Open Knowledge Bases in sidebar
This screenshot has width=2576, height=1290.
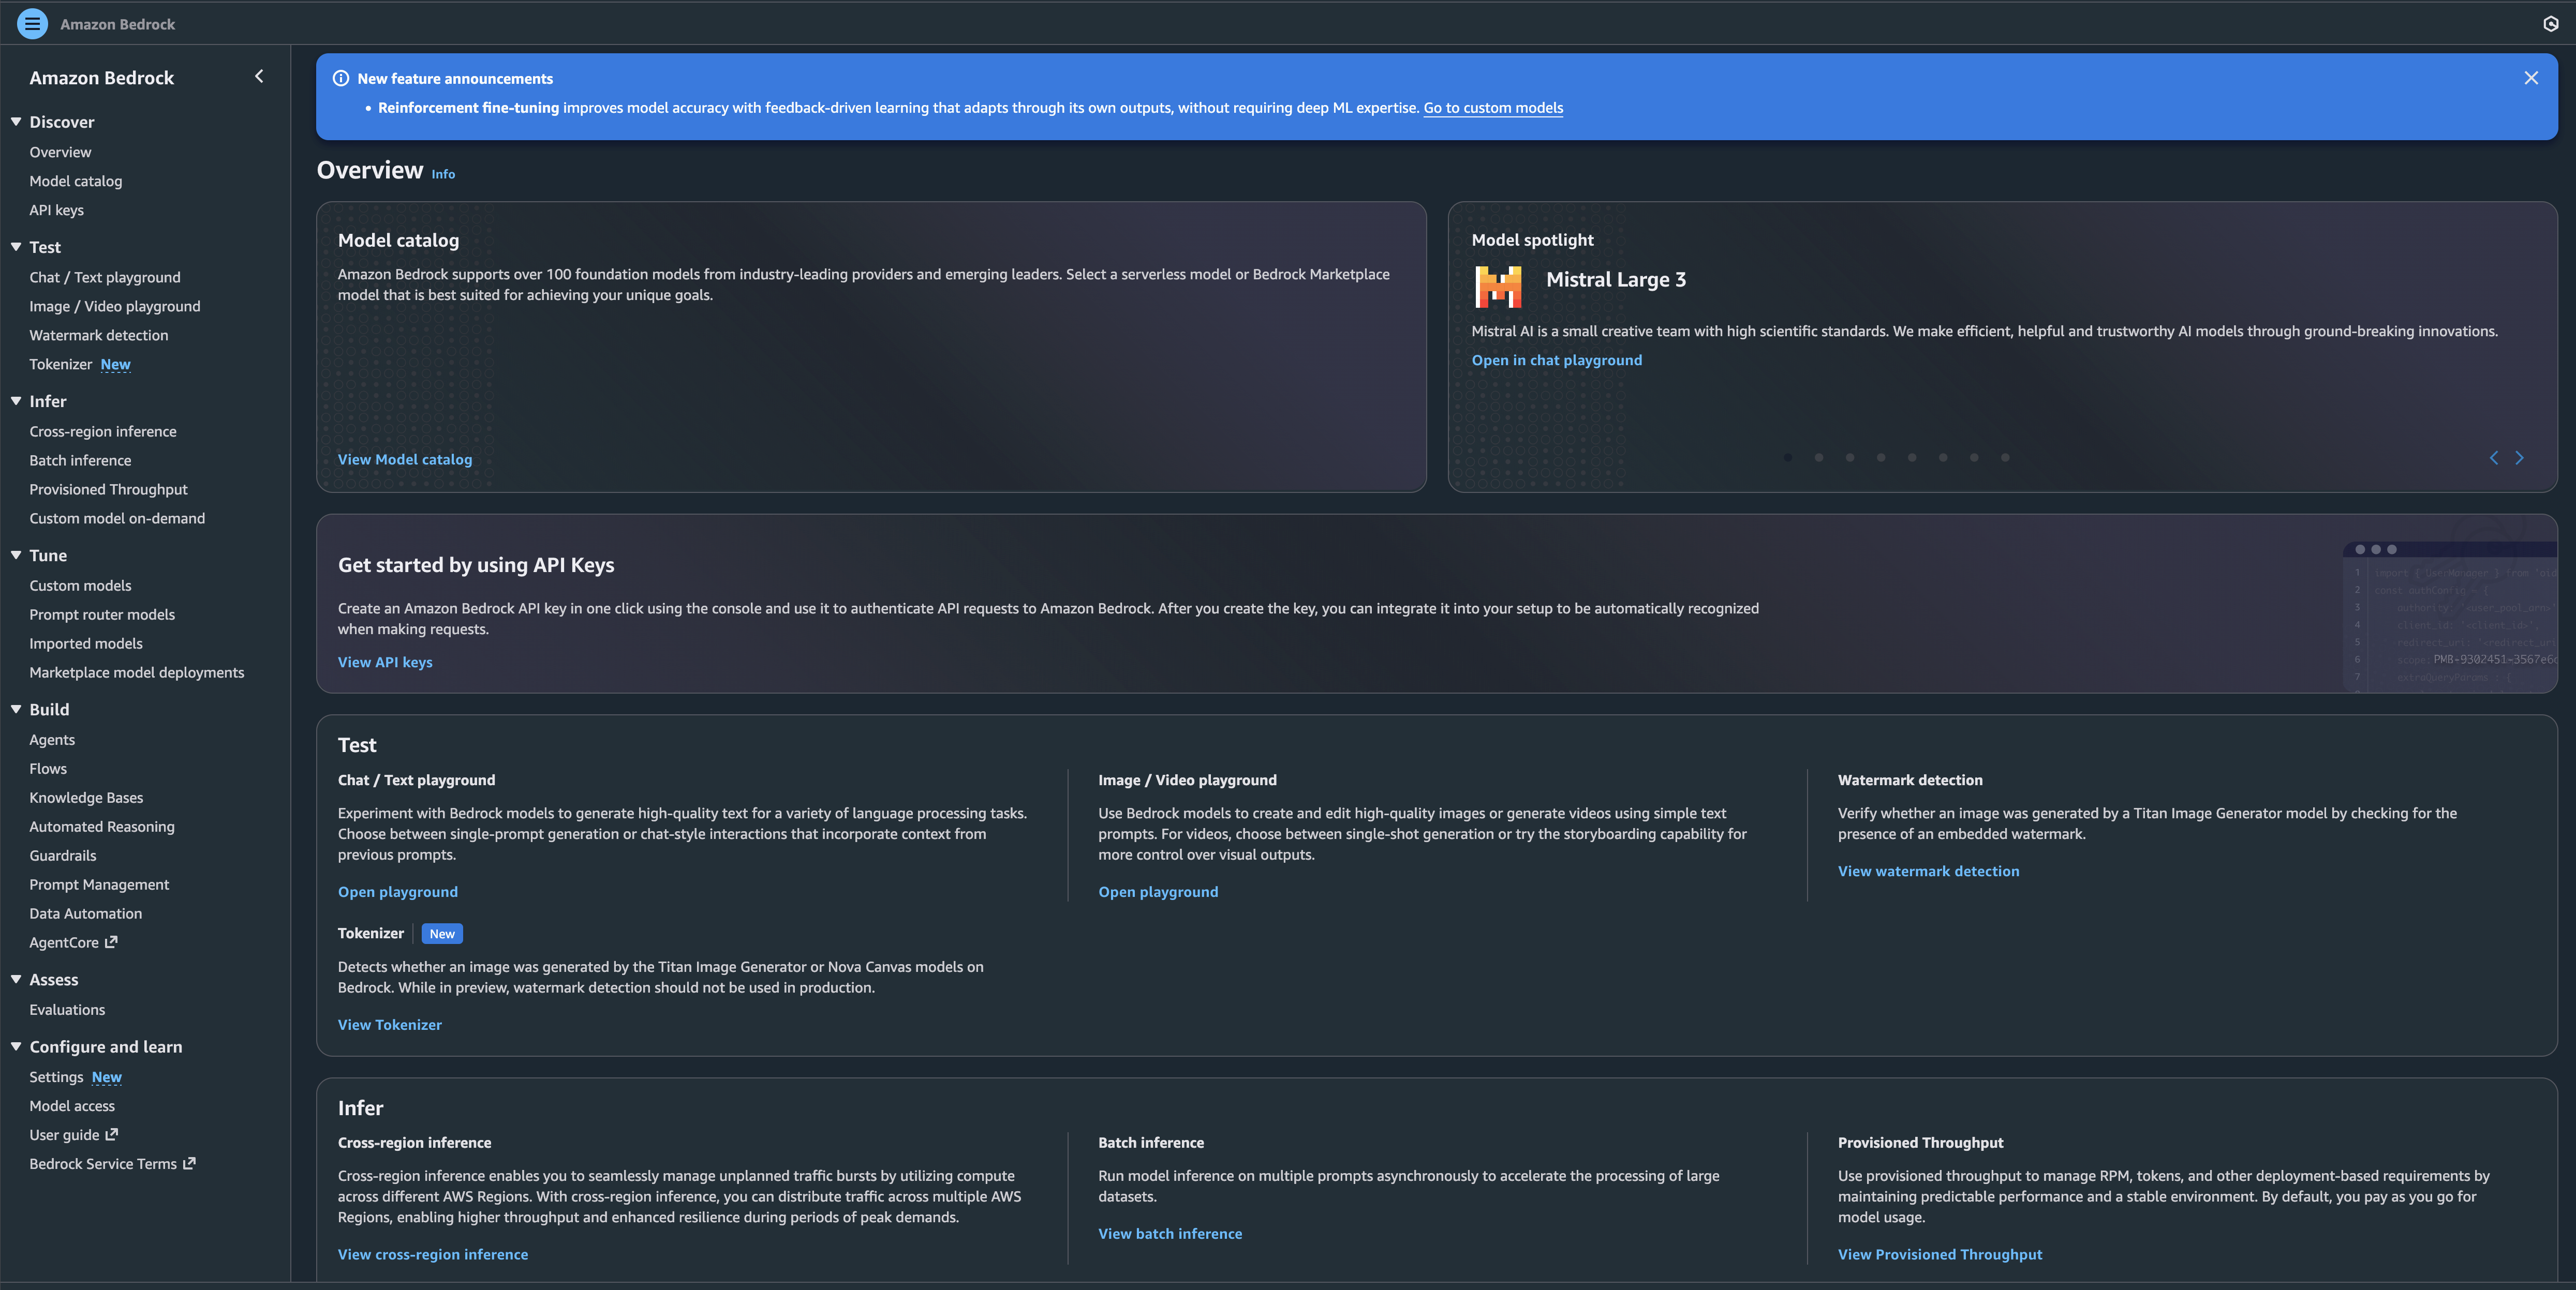coord(86,798)
